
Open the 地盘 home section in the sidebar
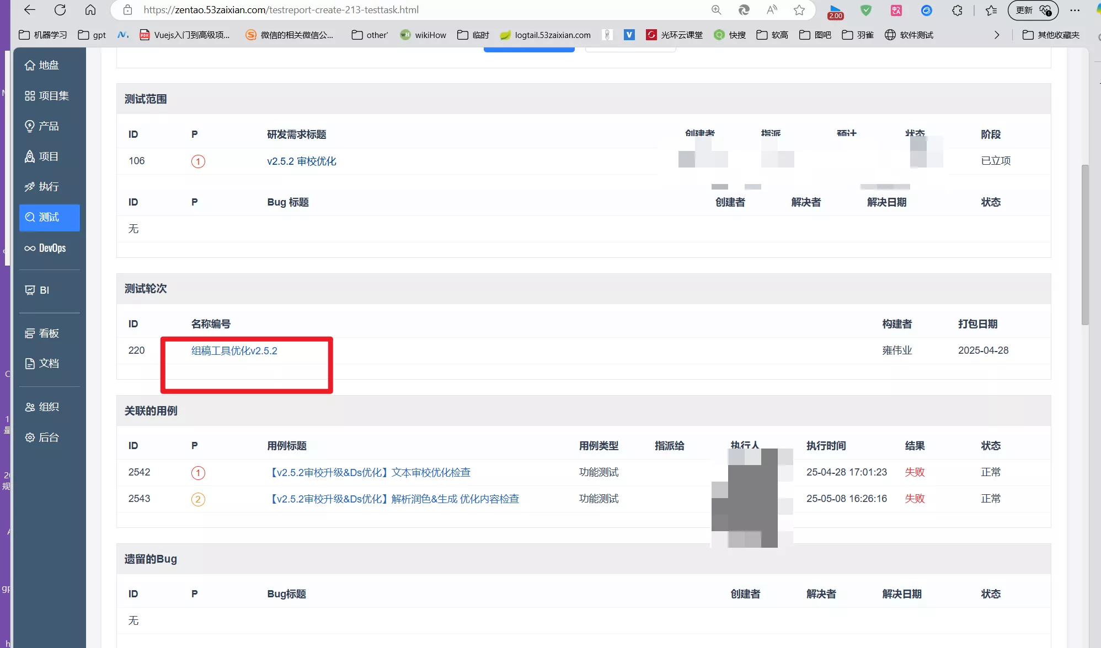click(49, 65)
